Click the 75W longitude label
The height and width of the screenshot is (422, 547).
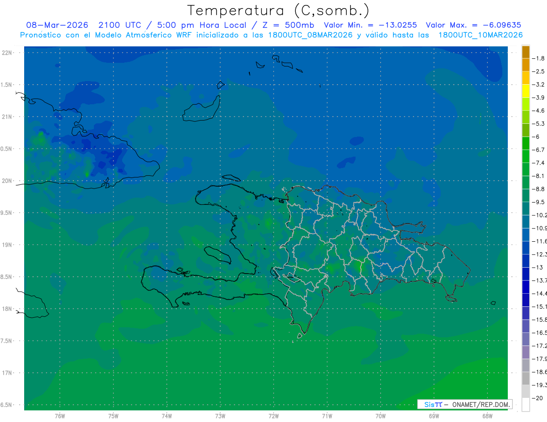click(113, 416)
